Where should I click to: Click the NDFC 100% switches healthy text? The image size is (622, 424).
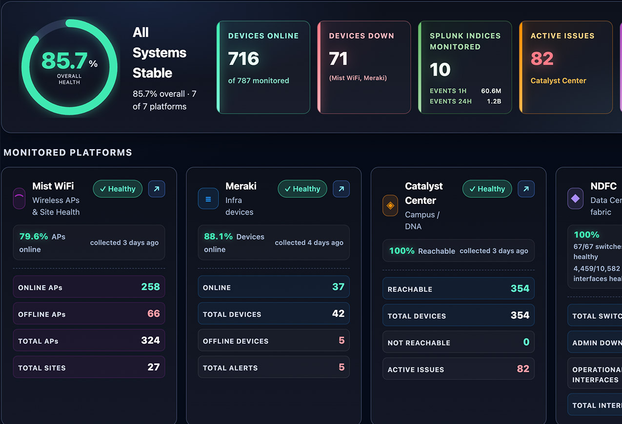tap(597, 245)
